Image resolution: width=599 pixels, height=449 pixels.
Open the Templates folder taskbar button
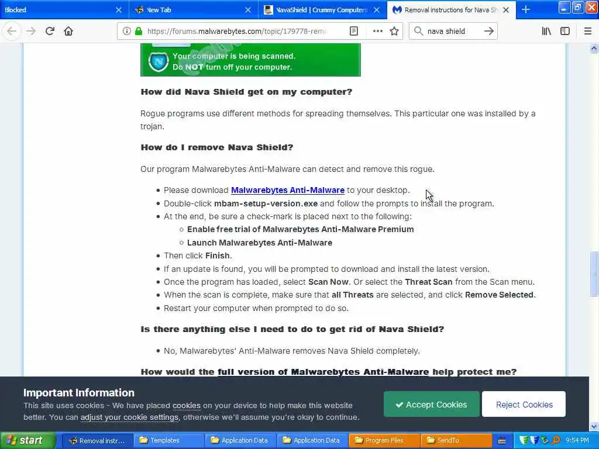(169, 441)
